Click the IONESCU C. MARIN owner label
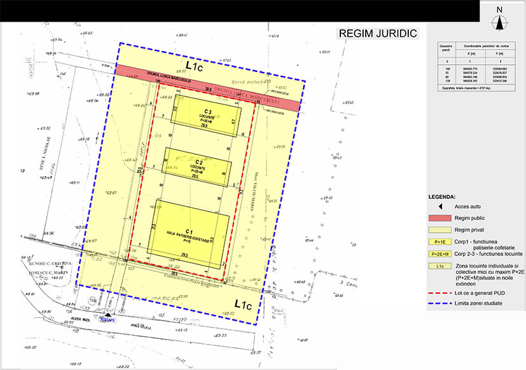Screen dimensions: 526x370 pyautogui.click(x=48, y=272)
